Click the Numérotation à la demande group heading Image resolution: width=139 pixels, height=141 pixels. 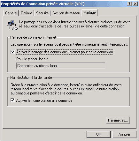(x=31, y=78)
